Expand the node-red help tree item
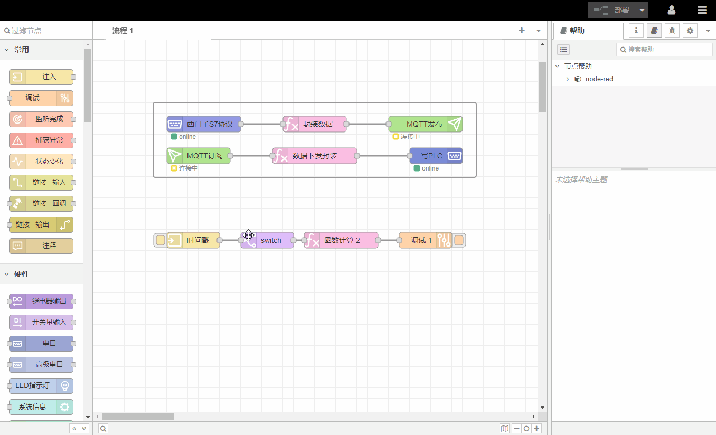 pos(568,79)
